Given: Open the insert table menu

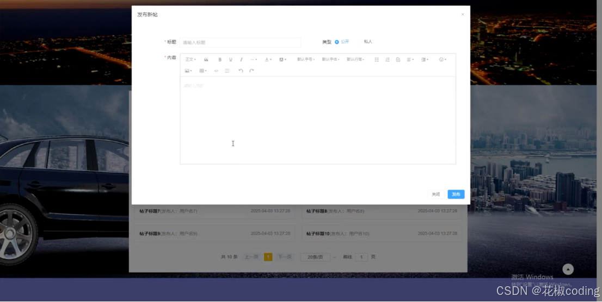Looking at the screenshot, I should [202, 71].
